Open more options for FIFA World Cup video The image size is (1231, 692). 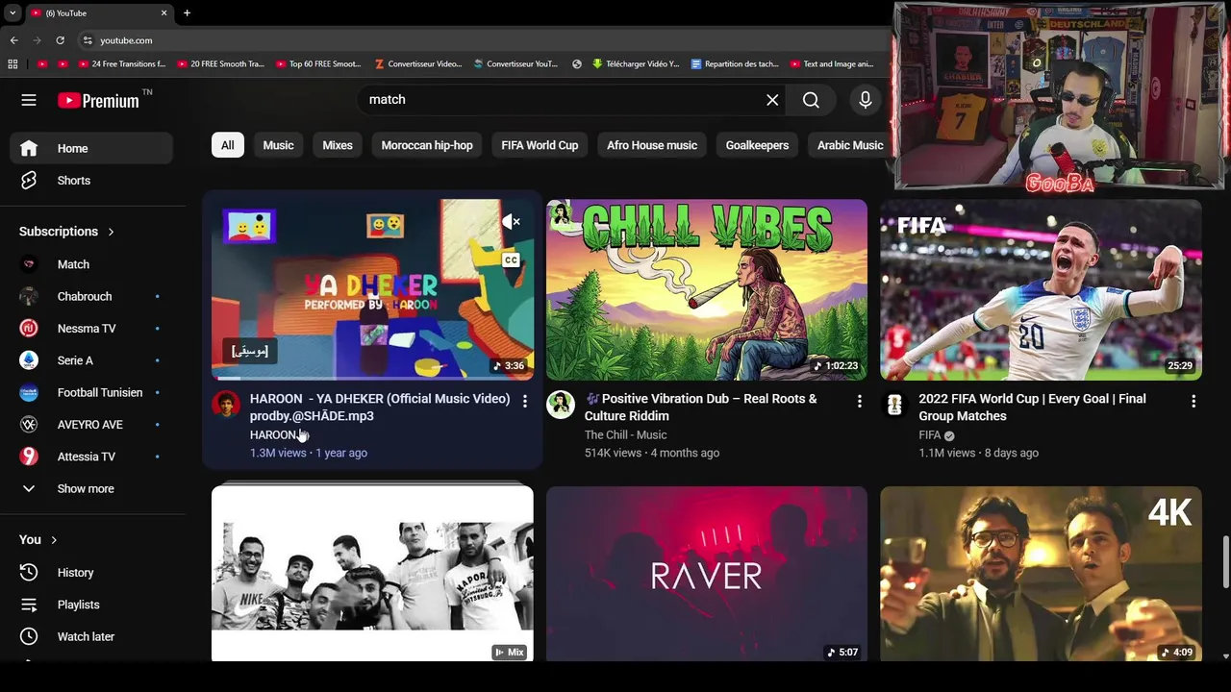(1193, 401)
